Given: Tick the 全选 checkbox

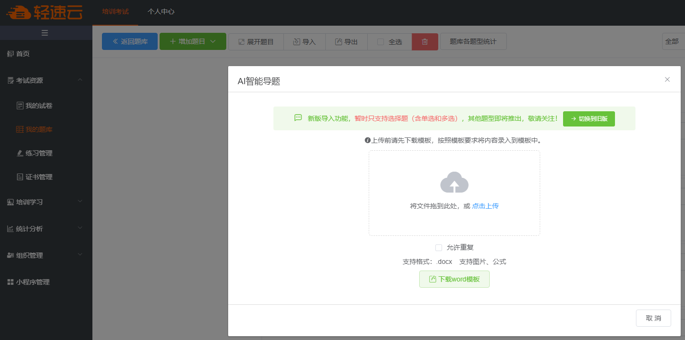Looking at the screenshot, I should click(x=381, y=42).
